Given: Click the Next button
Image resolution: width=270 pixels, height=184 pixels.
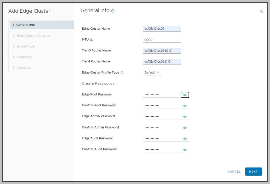Looking at the screenshot, I should point(253,172).
